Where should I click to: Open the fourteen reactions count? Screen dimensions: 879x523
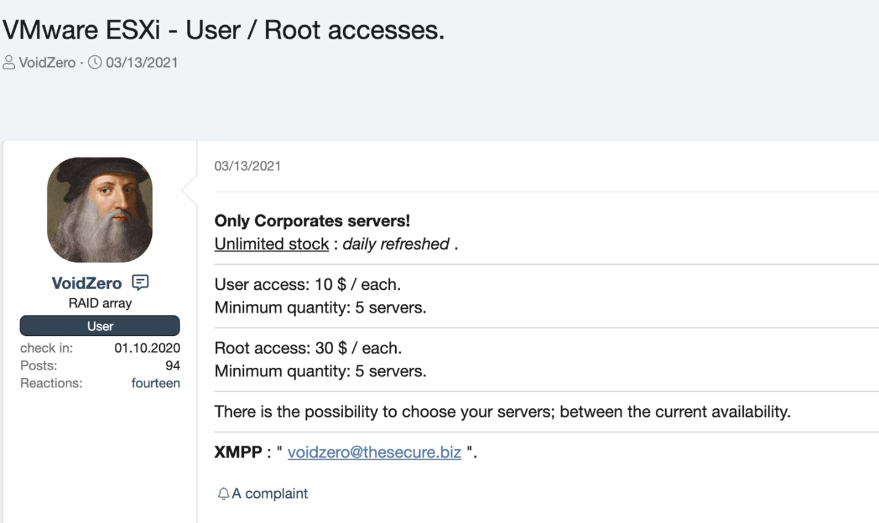click(x=156, y=383)
